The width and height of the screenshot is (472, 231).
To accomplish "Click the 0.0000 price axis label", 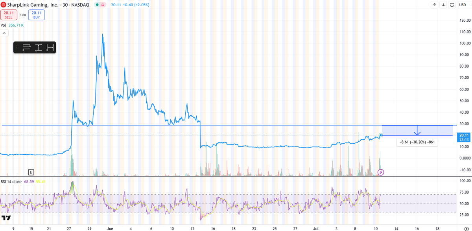I will pyautogui.click(x=465, y=158).
